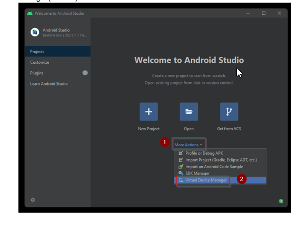Choose Profile or Debug APK menu entry
Image resolution: width=307 pixels, height=229 pixels.
[220, 153]
